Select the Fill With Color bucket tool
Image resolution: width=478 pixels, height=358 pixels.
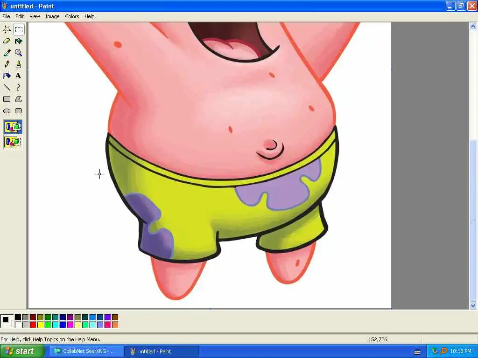(x=19, y=41)
